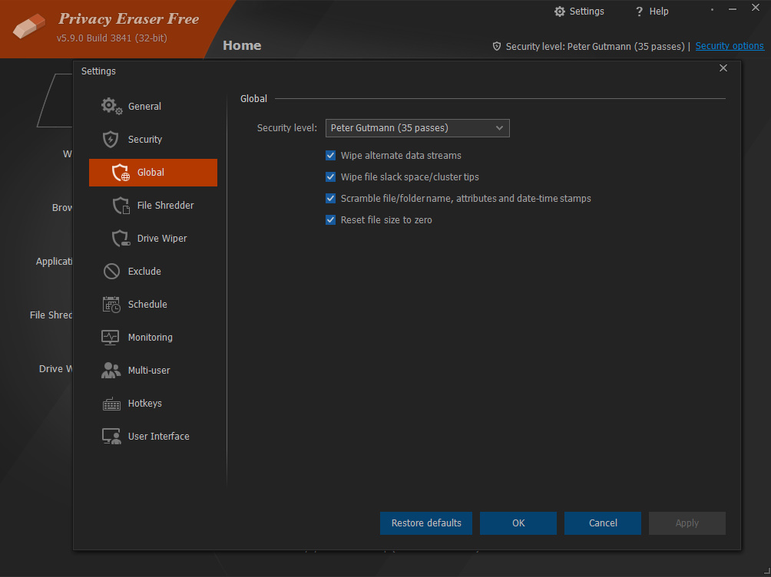771x577 pixels.
Task: Click the Apply button
Action: [x=687, y=523]
